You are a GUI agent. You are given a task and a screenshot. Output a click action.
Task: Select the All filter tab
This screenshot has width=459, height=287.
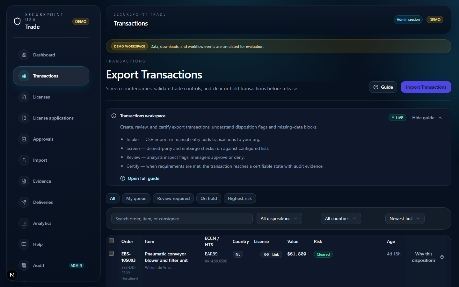(113, 198)
